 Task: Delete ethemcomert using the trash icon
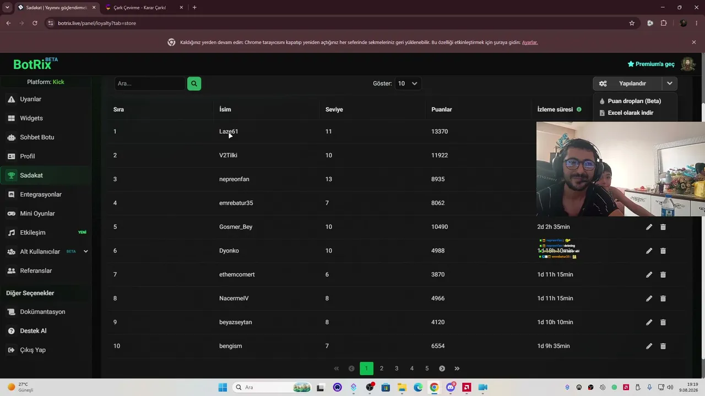663,274
